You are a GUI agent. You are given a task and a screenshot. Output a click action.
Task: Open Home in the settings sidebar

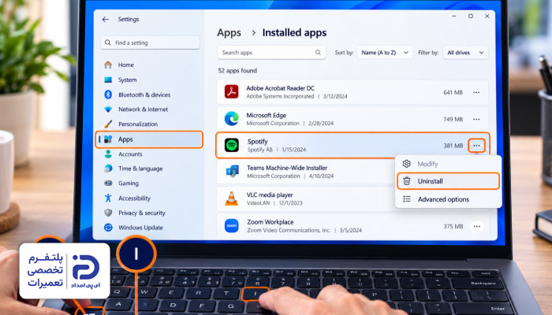click(x=125, y=65)
